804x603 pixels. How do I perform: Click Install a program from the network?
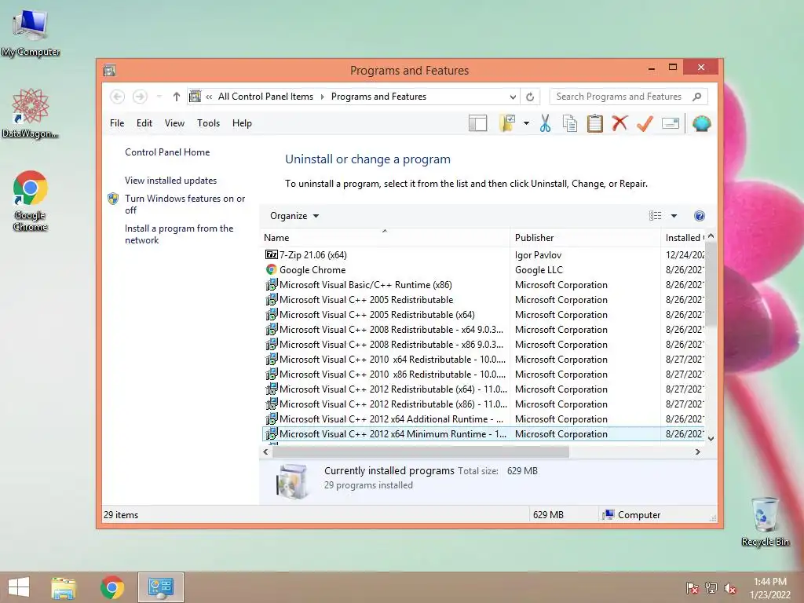(179, 234)
